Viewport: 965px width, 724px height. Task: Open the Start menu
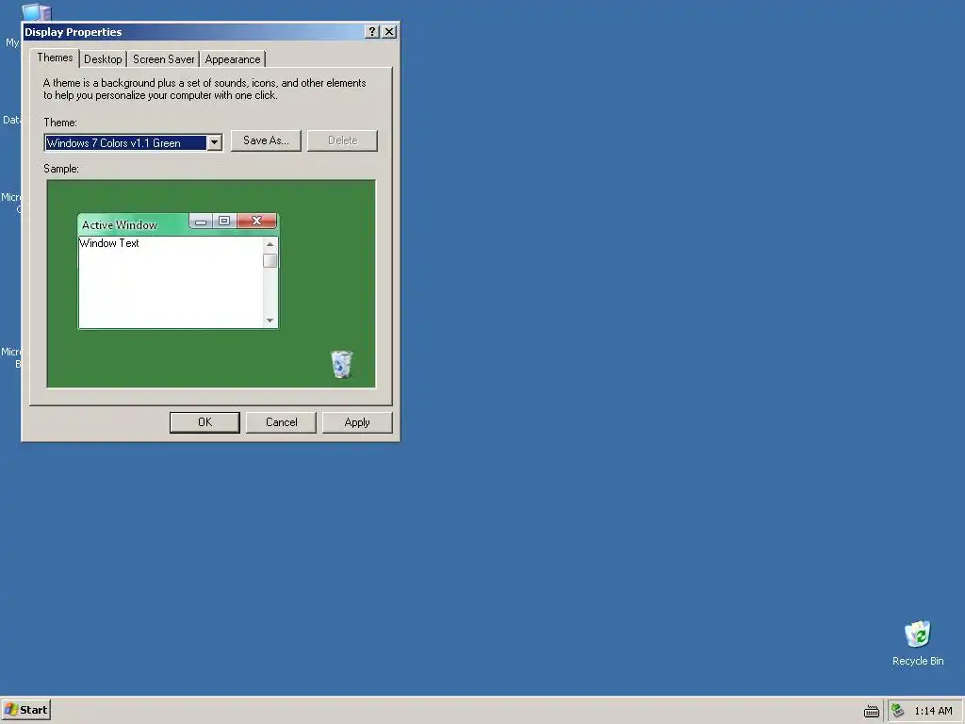point(25,710)
